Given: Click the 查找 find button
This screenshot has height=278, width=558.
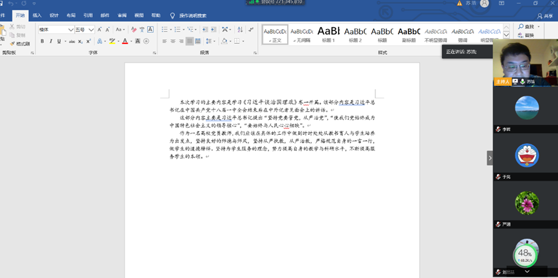Looking at the screenshot, I should point(528,26).
